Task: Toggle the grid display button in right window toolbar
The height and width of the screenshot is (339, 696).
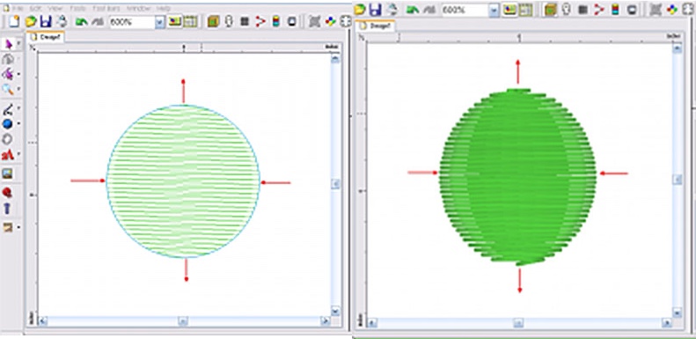Action: (x=525, y=10)
